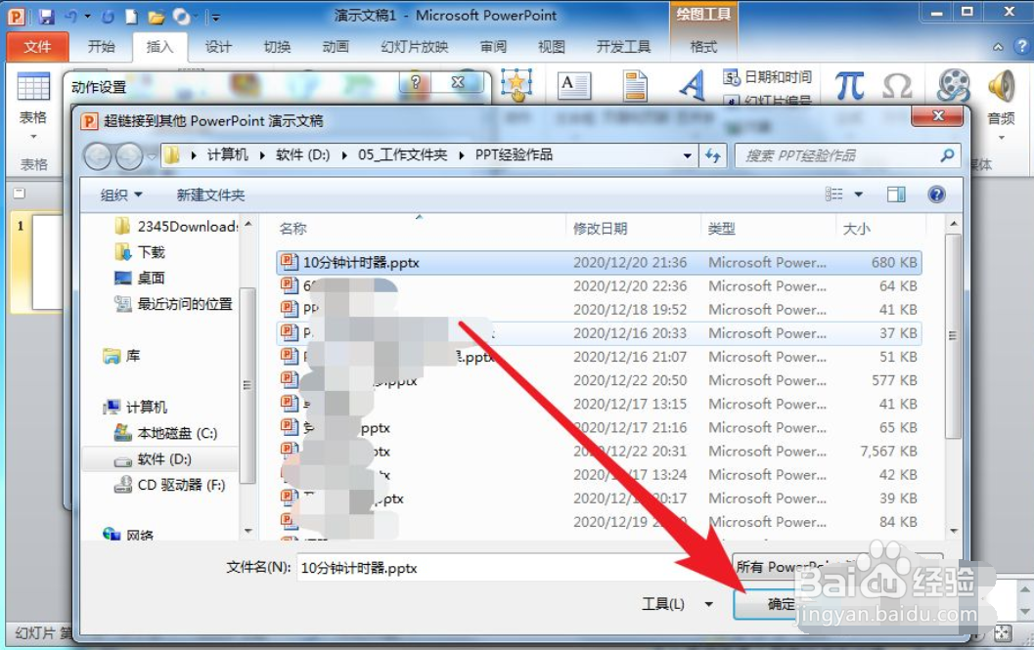Open the 格式 drawing tools tab
1034x650 pixels.
click(703, 46)
